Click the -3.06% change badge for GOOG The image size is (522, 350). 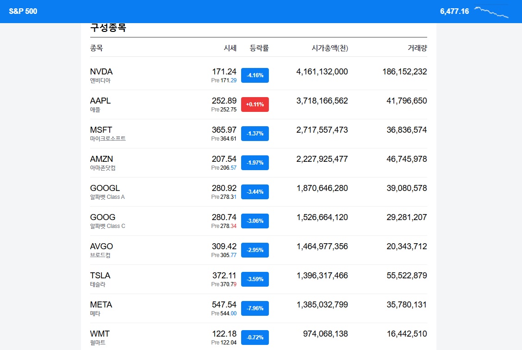point(255,221)
